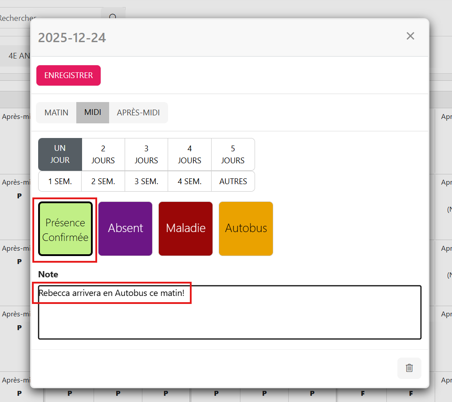Mark status as purple Absent
Viewport: 452px width, 402px height.
click(126, 229)
